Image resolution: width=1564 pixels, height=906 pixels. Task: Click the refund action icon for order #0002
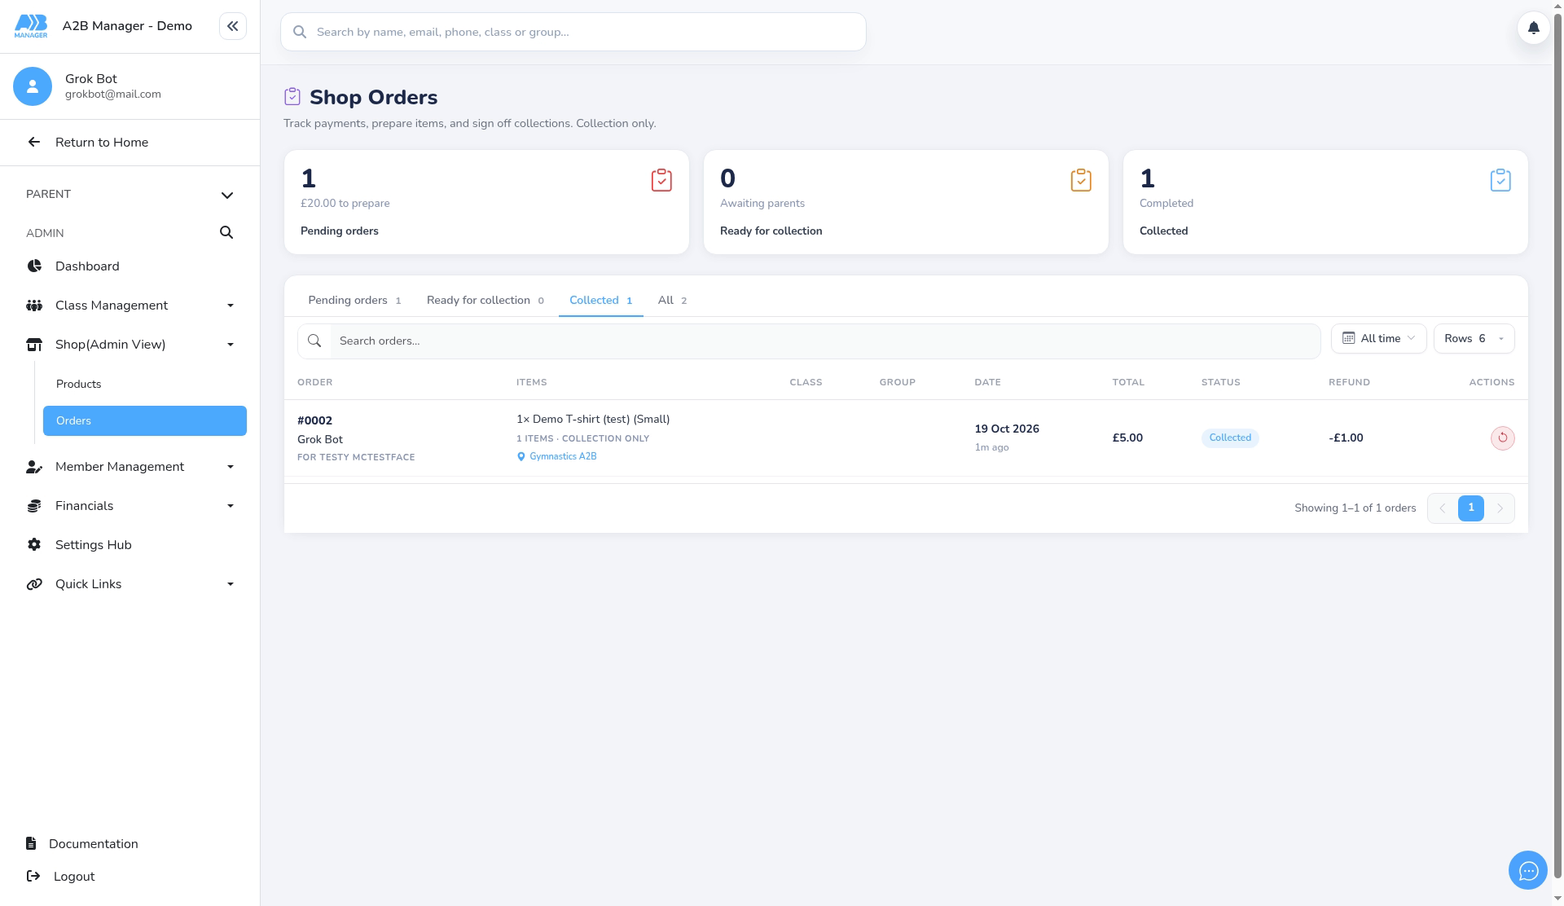1502,438
